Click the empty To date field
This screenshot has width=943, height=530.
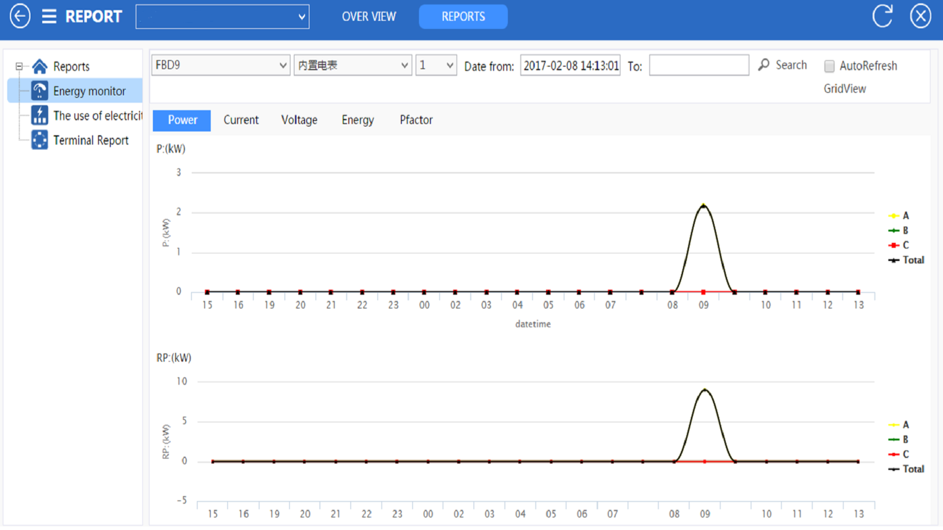tap(699, 65)
